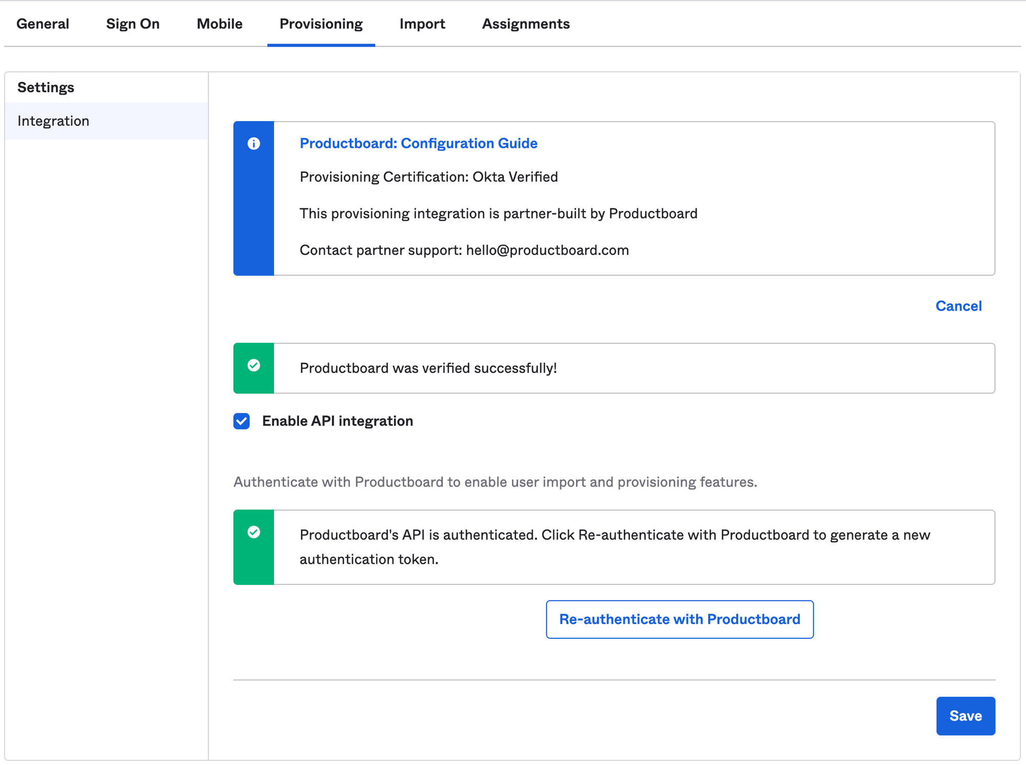This screenshot has width=1026, height=765.
Task: Select the Provisioning tab
Action: pos(320,24)
